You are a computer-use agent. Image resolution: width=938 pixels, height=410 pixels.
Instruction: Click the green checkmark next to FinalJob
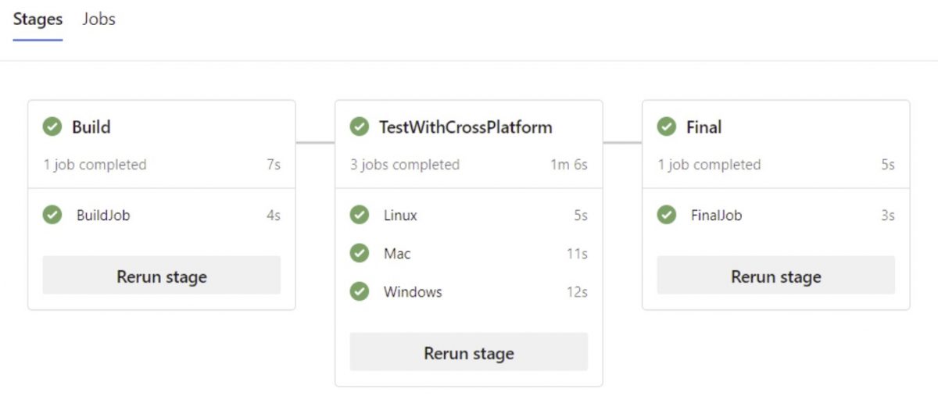[667, 215]
